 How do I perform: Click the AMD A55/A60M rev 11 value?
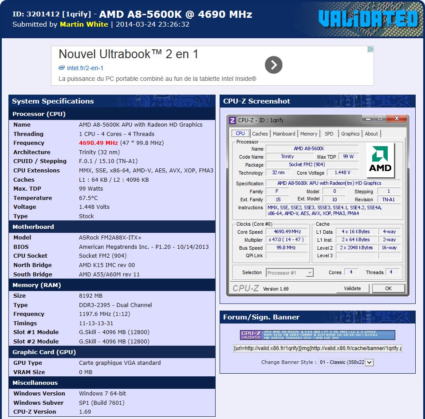point(109,274)
